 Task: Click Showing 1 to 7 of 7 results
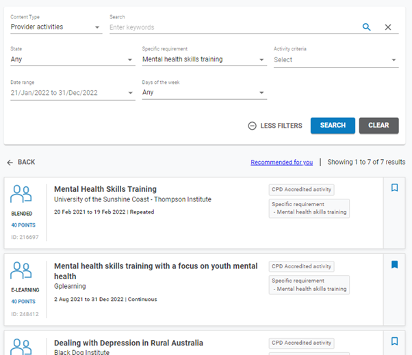[x=366, y=162]
